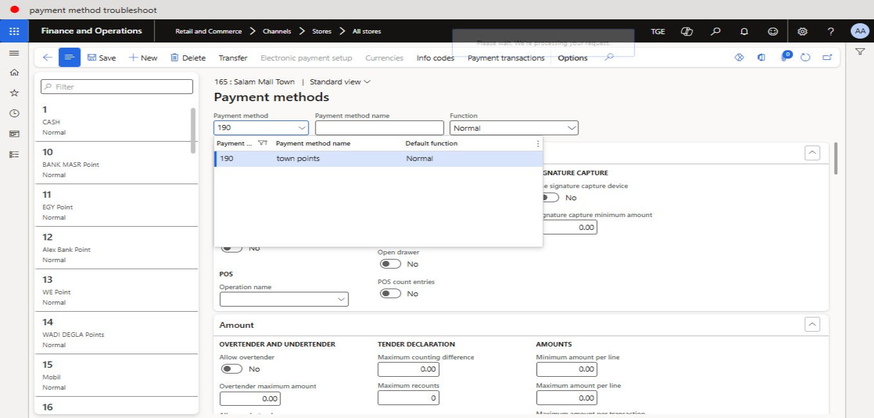Open Info codes menu
This screenshot has height=418, width=874.
435,57
